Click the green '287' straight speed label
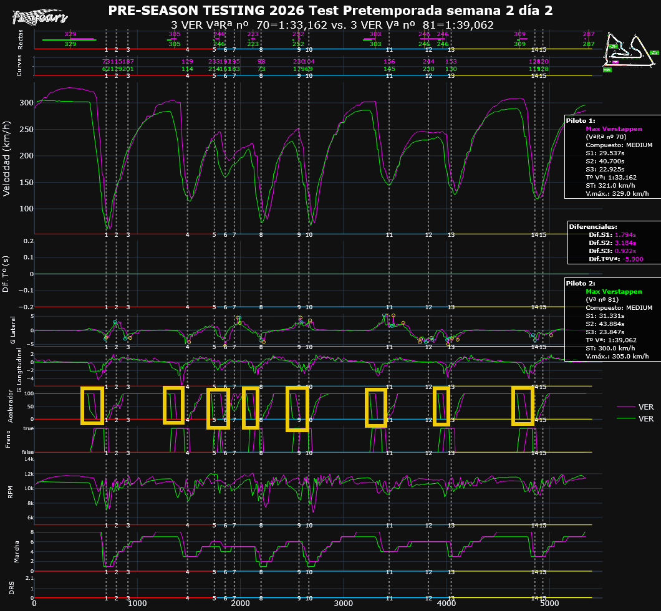Viewport: 661px width, 611px height. 589,44
